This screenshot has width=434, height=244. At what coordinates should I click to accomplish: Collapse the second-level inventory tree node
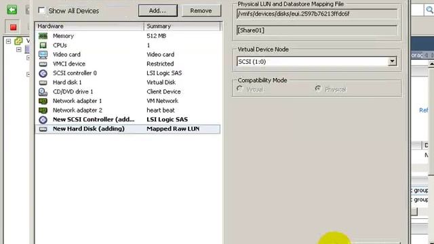18,49
